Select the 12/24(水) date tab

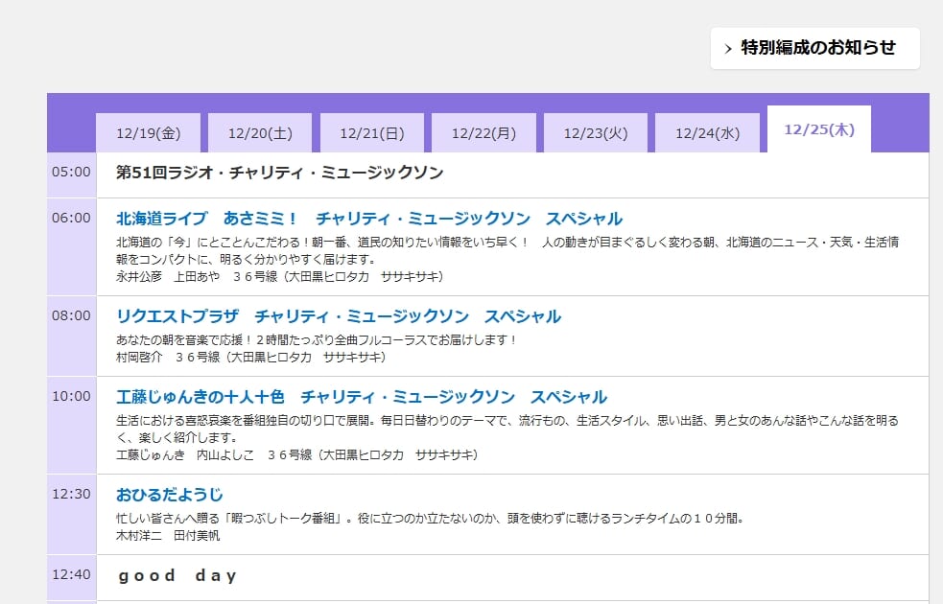click(706, 132)
